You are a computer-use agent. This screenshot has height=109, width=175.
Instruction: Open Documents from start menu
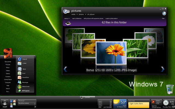(x=8, y=62)
